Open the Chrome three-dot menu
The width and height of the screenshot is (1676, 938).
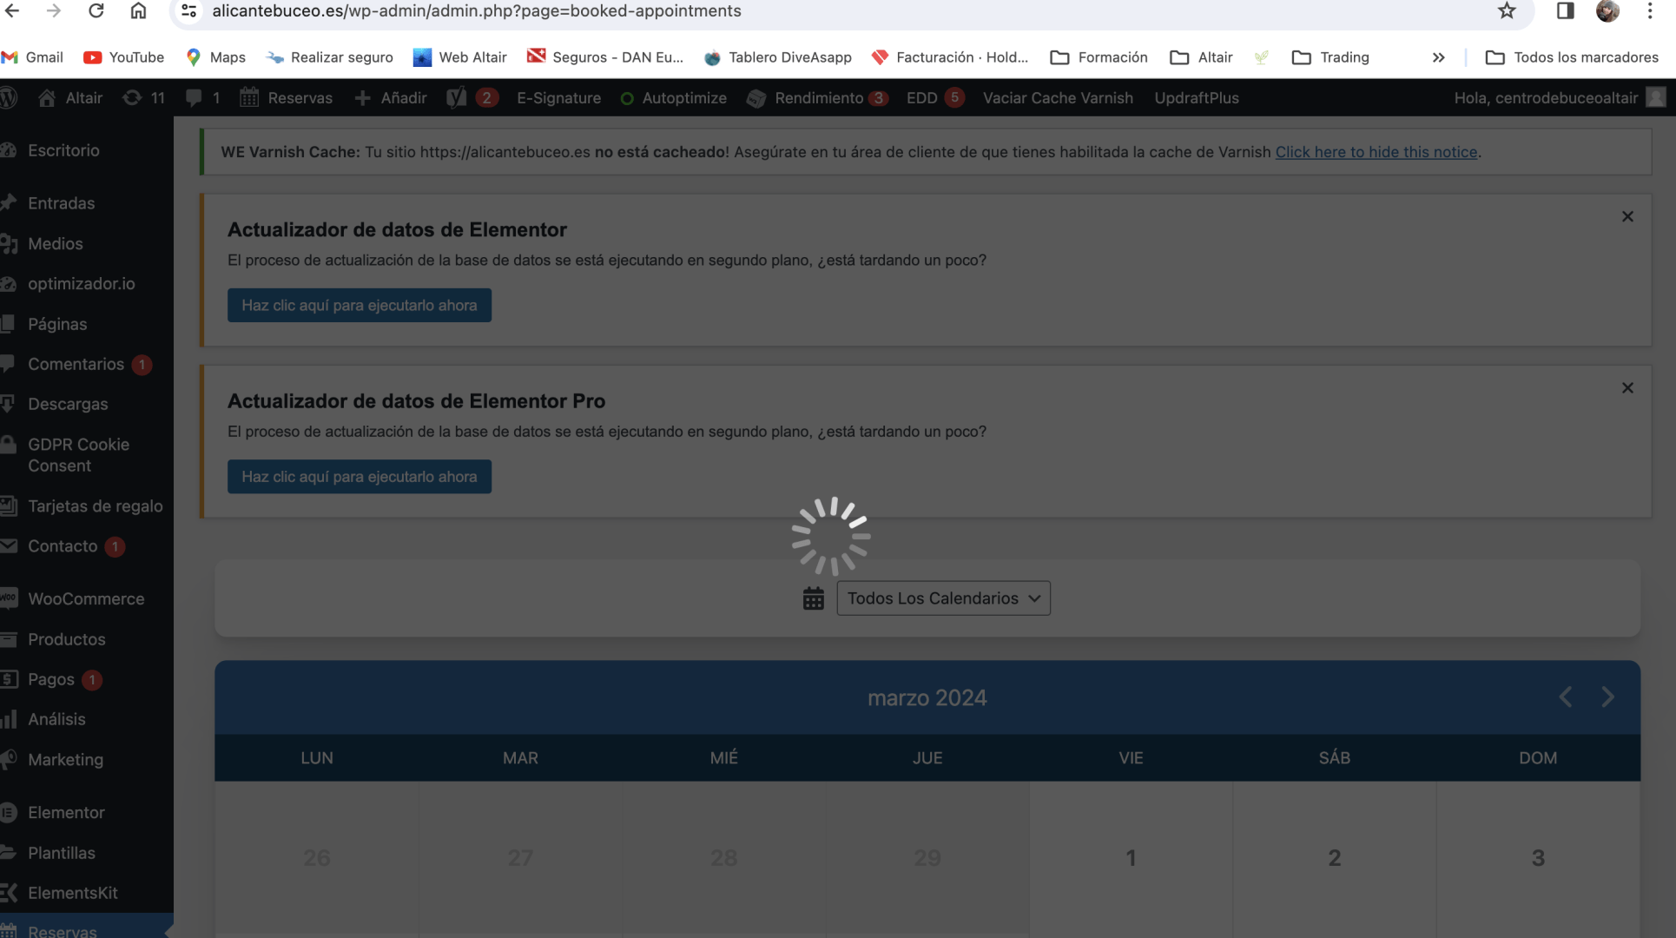[1649, 10]
